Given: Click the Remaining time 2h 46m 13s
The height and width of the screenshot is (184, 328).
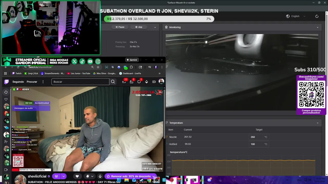Looking at the screenshot, I should [x=135, y=47].
